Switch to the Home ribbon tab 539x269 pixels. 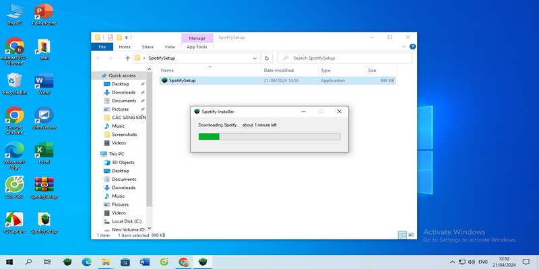tap(125, 47)
